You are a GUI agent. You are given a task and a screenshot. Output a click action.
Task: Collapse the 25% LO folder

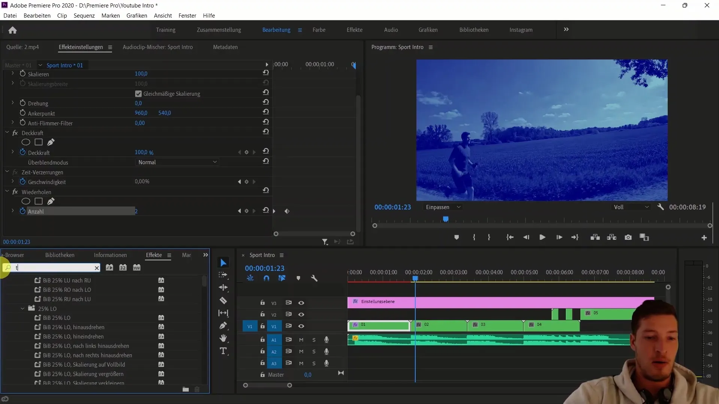pyautogui.click(x=22, y=309)
